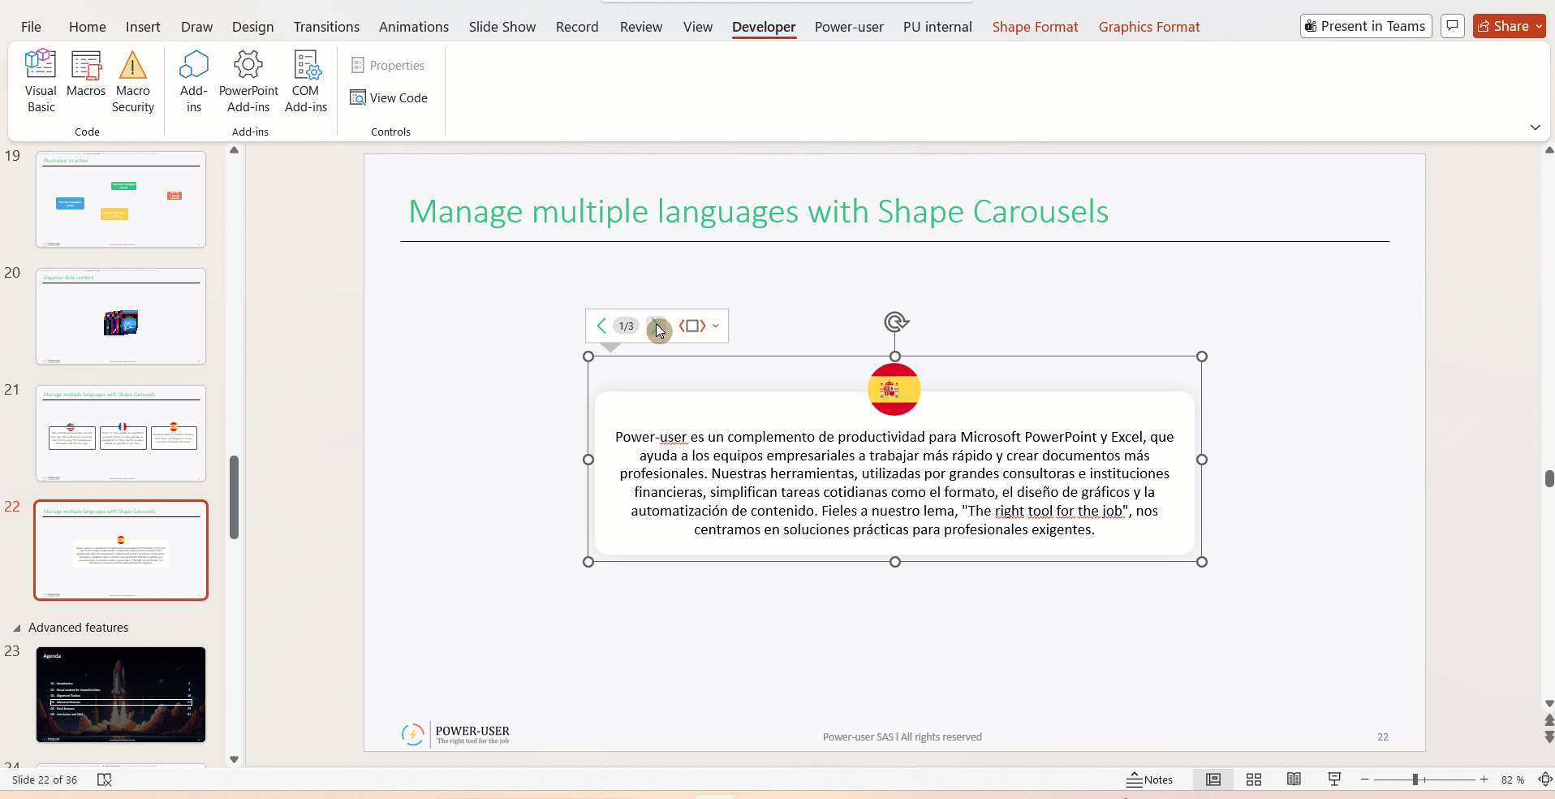The width and height of the screenshot is (1555, 799).
Task: Click Present in Teams button
Action: 1366,26
